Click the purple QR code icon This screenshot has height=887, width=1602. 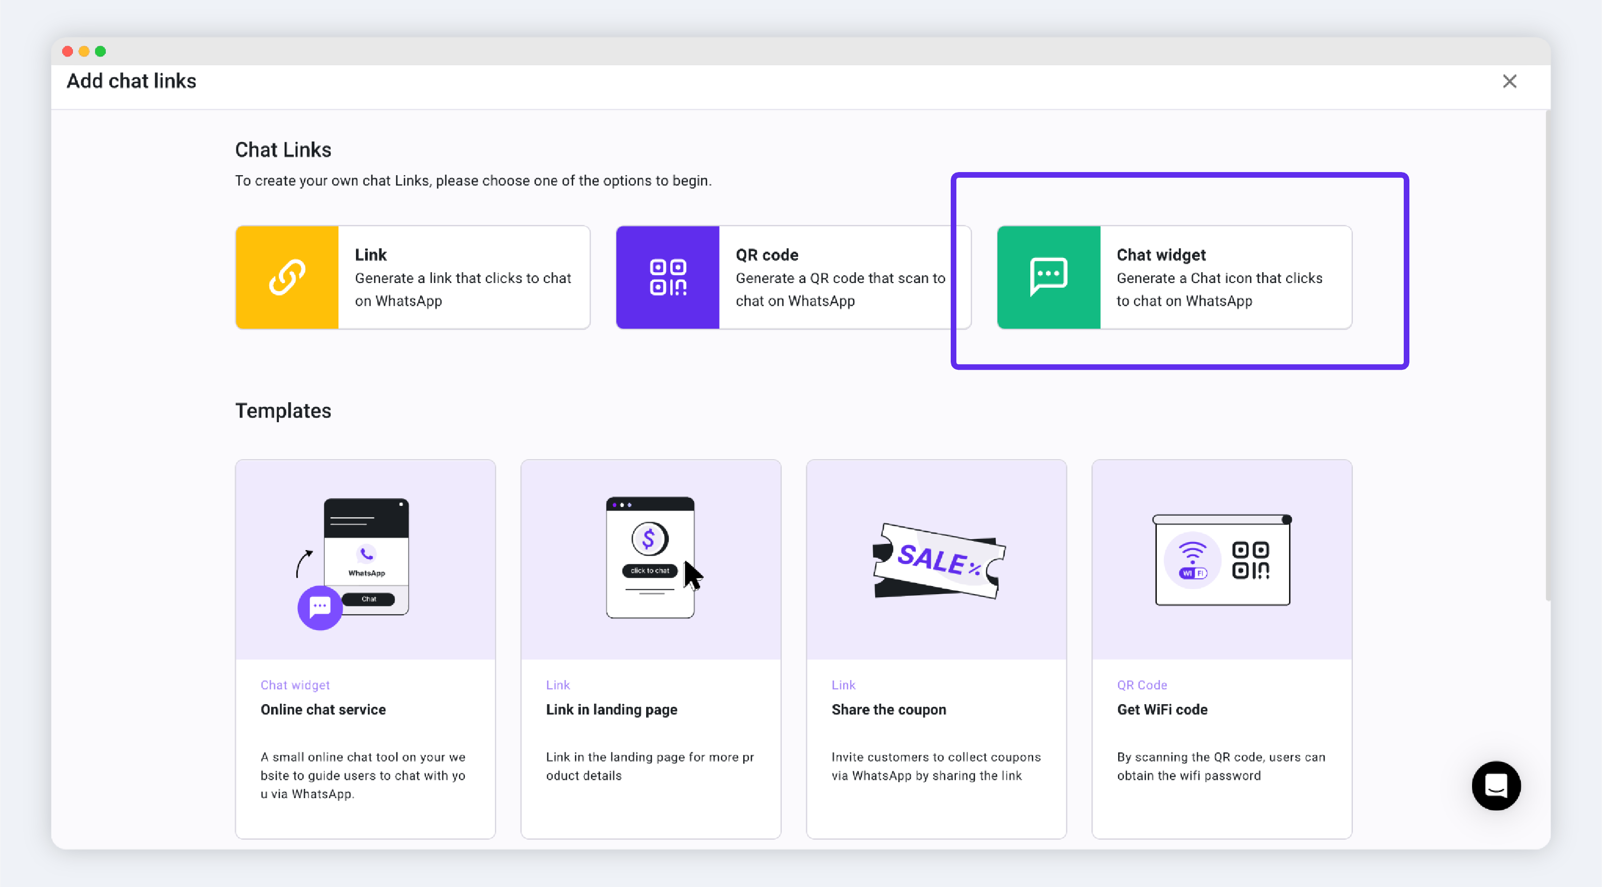[667, 277]
